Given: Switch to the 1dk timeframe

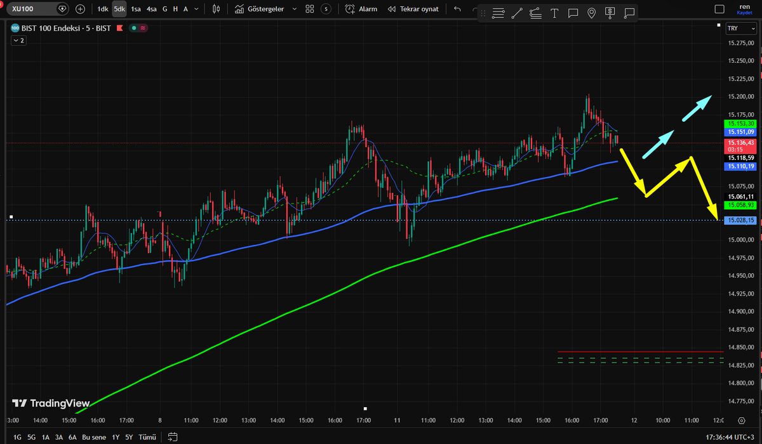Looking at the screenshot, I should [102, 9].
